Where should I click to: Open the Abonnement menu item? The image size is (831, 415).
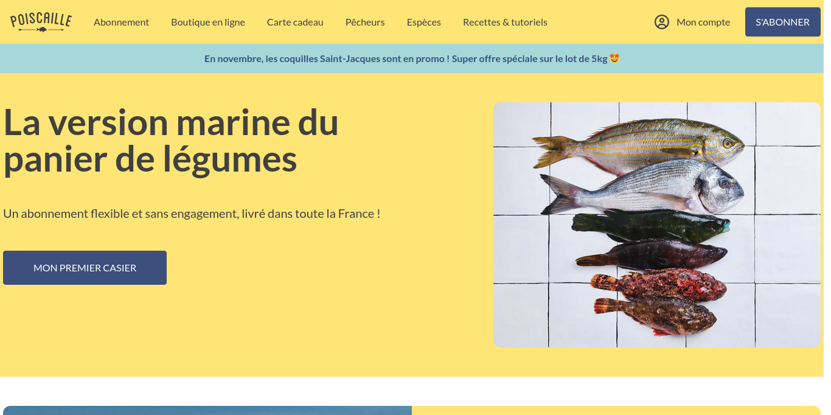121,22
